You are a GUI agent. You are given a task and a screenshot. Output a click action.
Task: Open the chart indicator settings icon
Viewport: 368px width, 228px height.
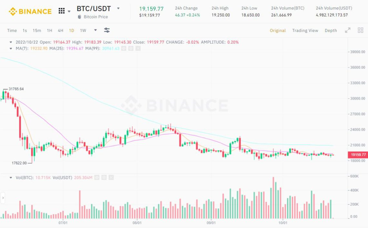(x=107, y=30)
